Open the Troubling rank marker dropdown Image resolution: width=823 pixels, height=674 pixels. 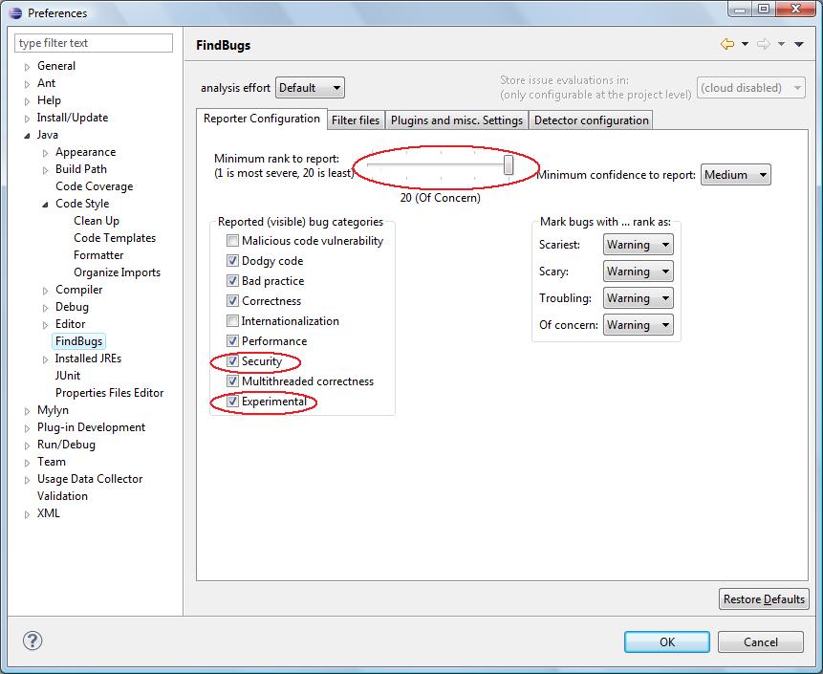(x=639, y=298)
